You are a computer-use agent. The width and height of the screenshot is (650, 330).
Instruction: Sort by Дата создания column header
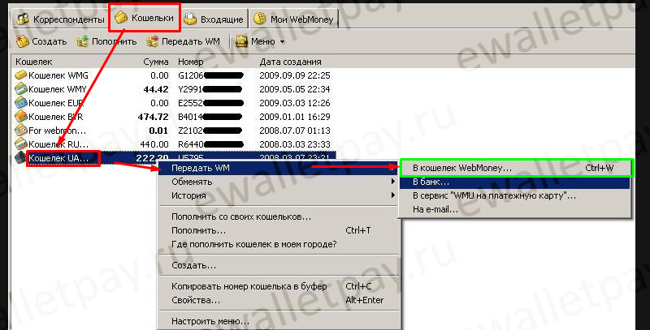click(290, 62)
